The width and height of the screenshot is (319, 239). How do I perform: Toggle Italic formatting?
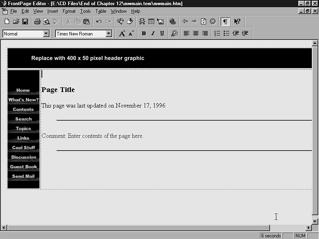click(x=153, y=34)
